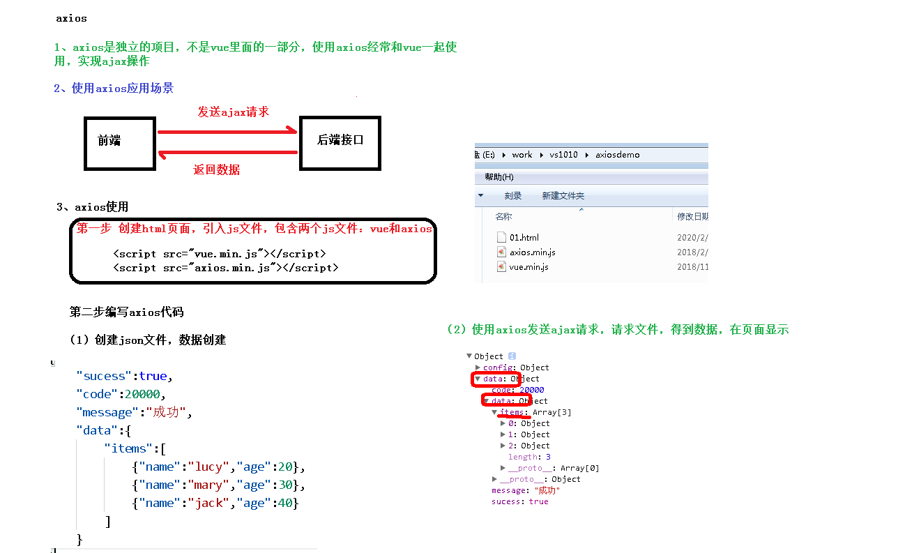Open the dropdown arrow left of 刻录
Screen dimensions: 898x553
pos(481,196)
